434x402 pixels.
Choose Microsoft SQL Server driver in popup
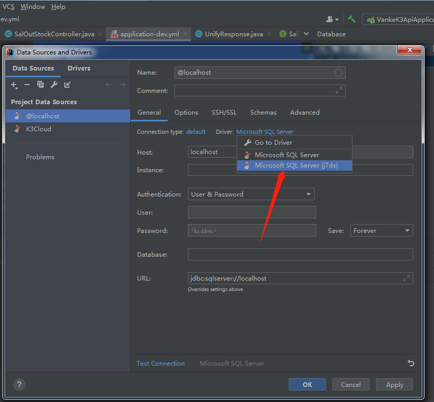(294, 155)
